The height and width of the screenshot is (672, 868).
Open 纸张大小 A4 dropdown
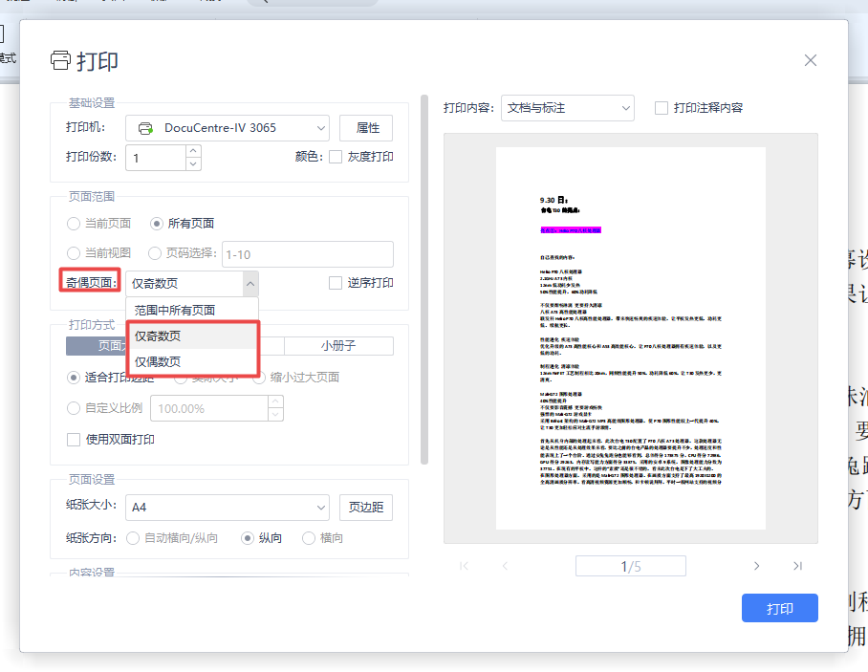tap(227, 507)
